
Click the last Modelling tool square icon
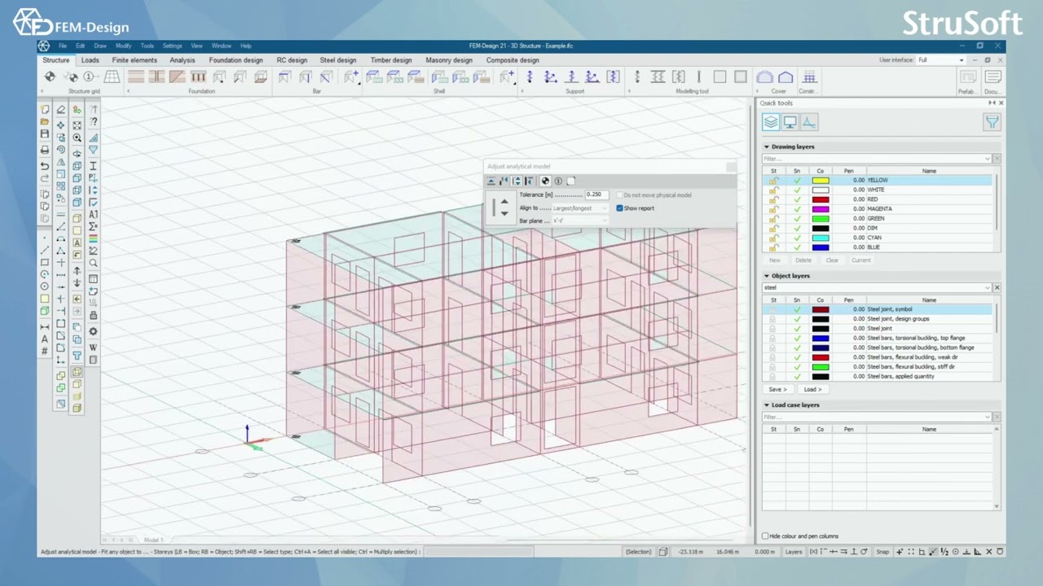[740, 77]
